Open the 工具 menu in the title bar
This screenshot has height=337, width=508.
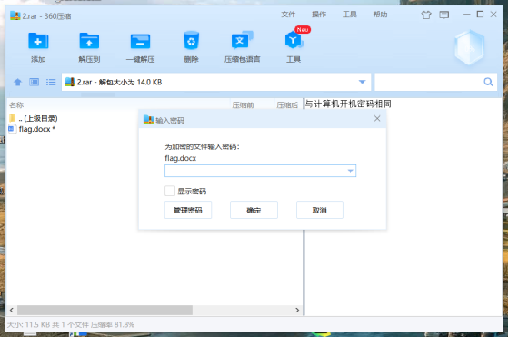coord(350,15)
